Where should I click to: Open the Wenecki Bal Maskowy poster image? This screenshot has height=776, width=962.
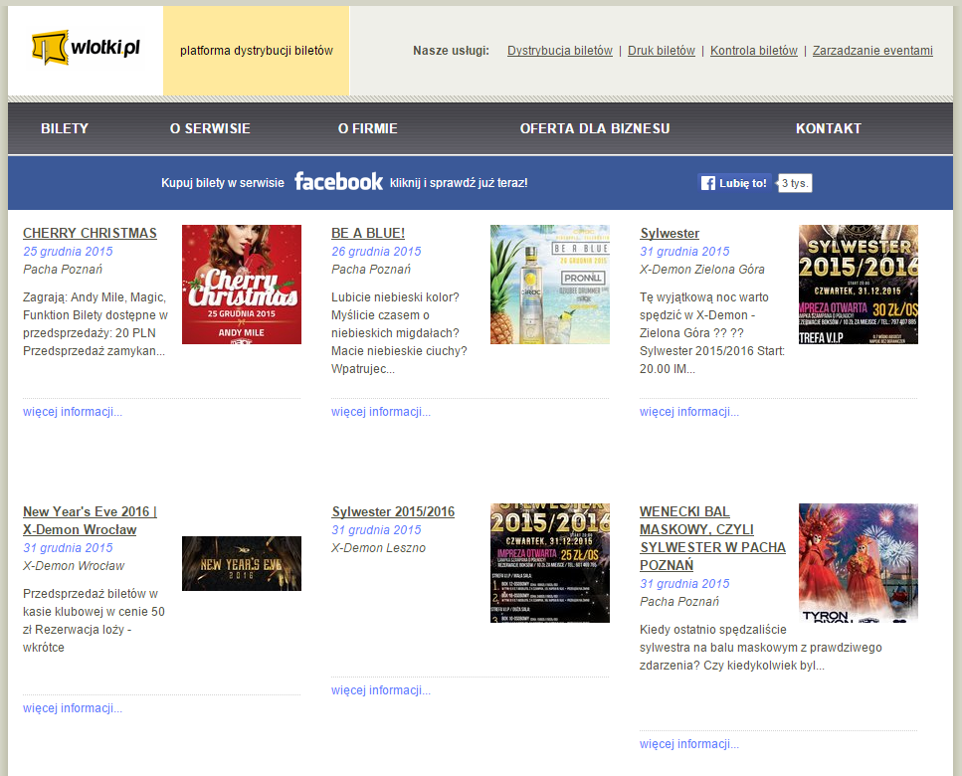858,563
